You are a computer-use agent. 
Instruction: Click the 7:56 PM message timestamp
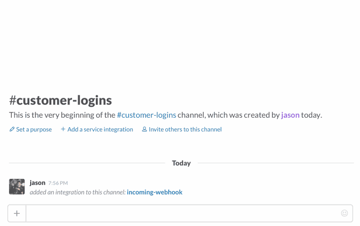[x=58, y=183]
